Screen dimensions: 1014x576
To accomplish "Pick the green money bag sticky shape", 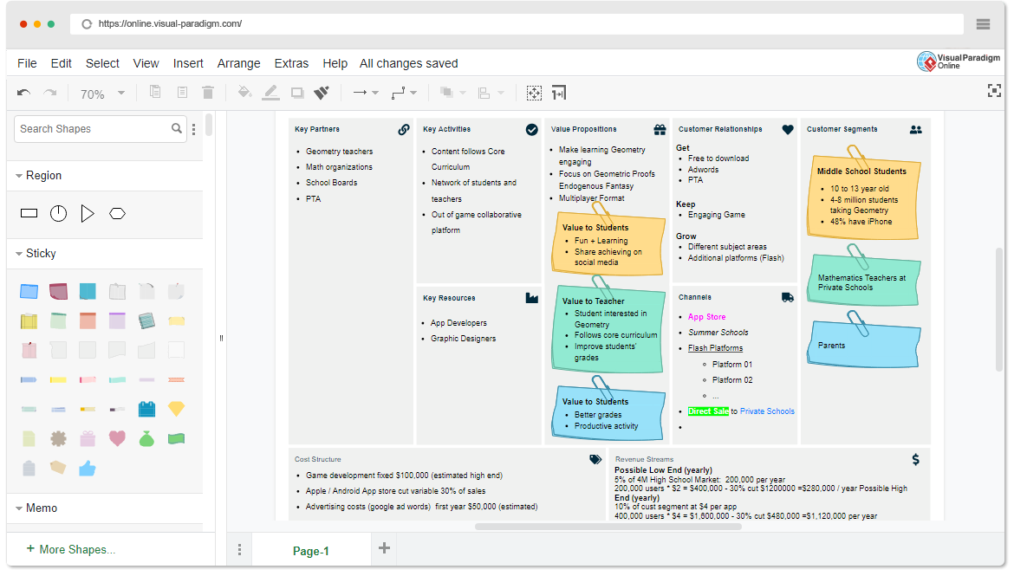I will (146, 438).
